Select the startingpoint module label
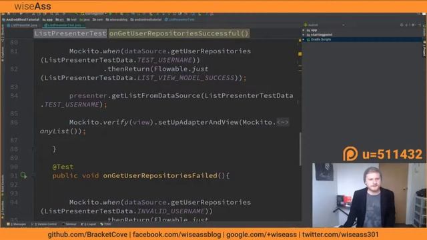 click(322, 35)
